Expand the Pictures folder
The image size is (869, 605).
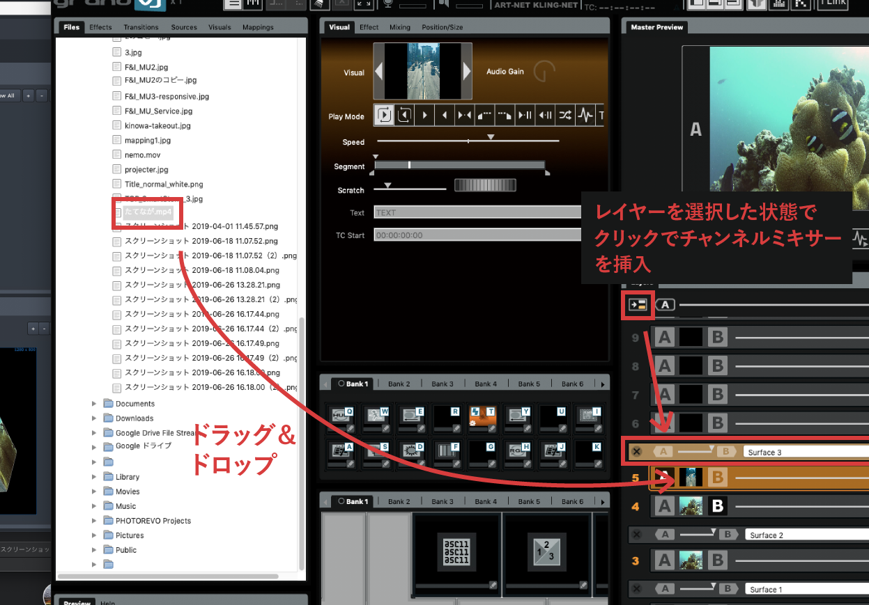(94, 535)
